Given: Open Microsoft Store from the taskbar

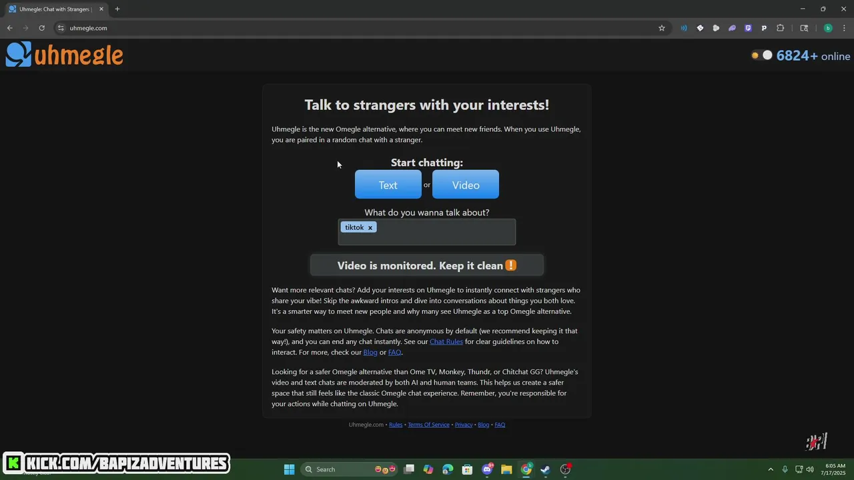Looking at the screenshot, I should pos(468,469).
